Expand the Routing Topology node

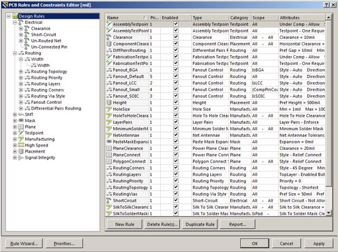tap(21, 71)
